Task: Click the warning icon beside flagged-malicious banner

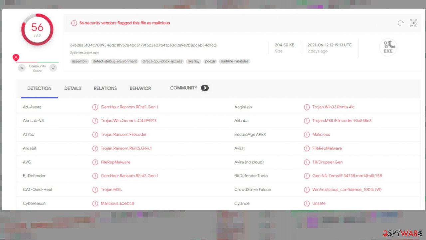Action: (74, 23)
